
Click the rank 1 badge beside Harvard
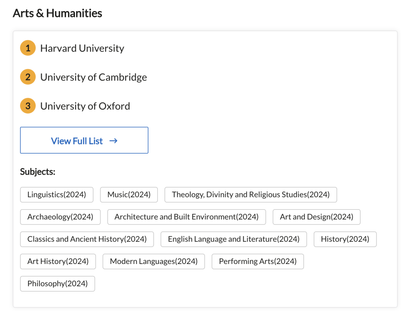coord(28,48)
